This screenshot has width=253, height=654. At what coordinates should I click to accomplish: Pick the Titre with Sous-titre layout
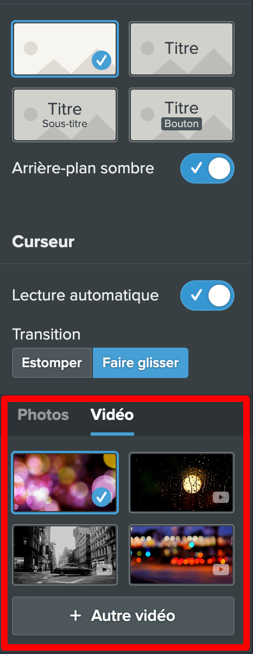(x=65, y=115)
